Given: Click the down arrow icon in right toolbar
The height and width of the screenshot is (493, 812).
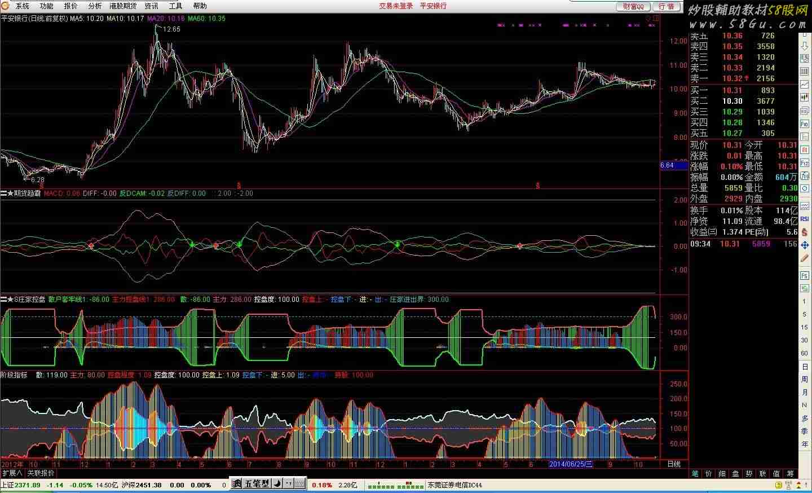Looking at the screenshot, I should 805,46.
